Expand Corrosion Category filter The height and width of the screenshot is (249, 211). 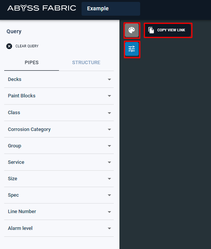click(x=59, y=129)
